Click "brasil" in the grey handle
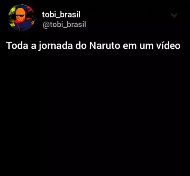The image size is (190, 176). pos(76,24)
